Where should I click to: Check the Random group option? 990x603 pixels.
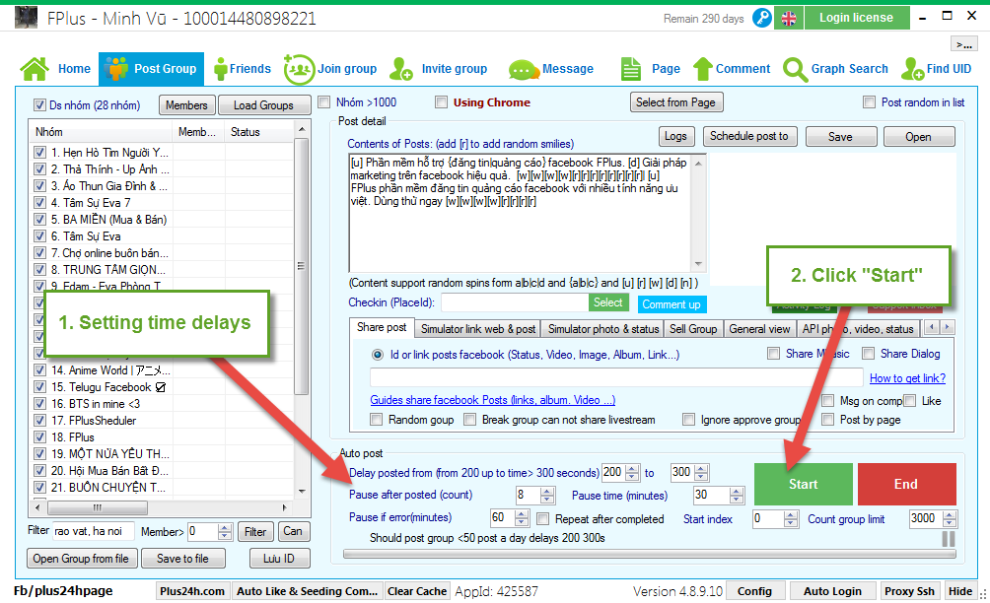[377, 419]
